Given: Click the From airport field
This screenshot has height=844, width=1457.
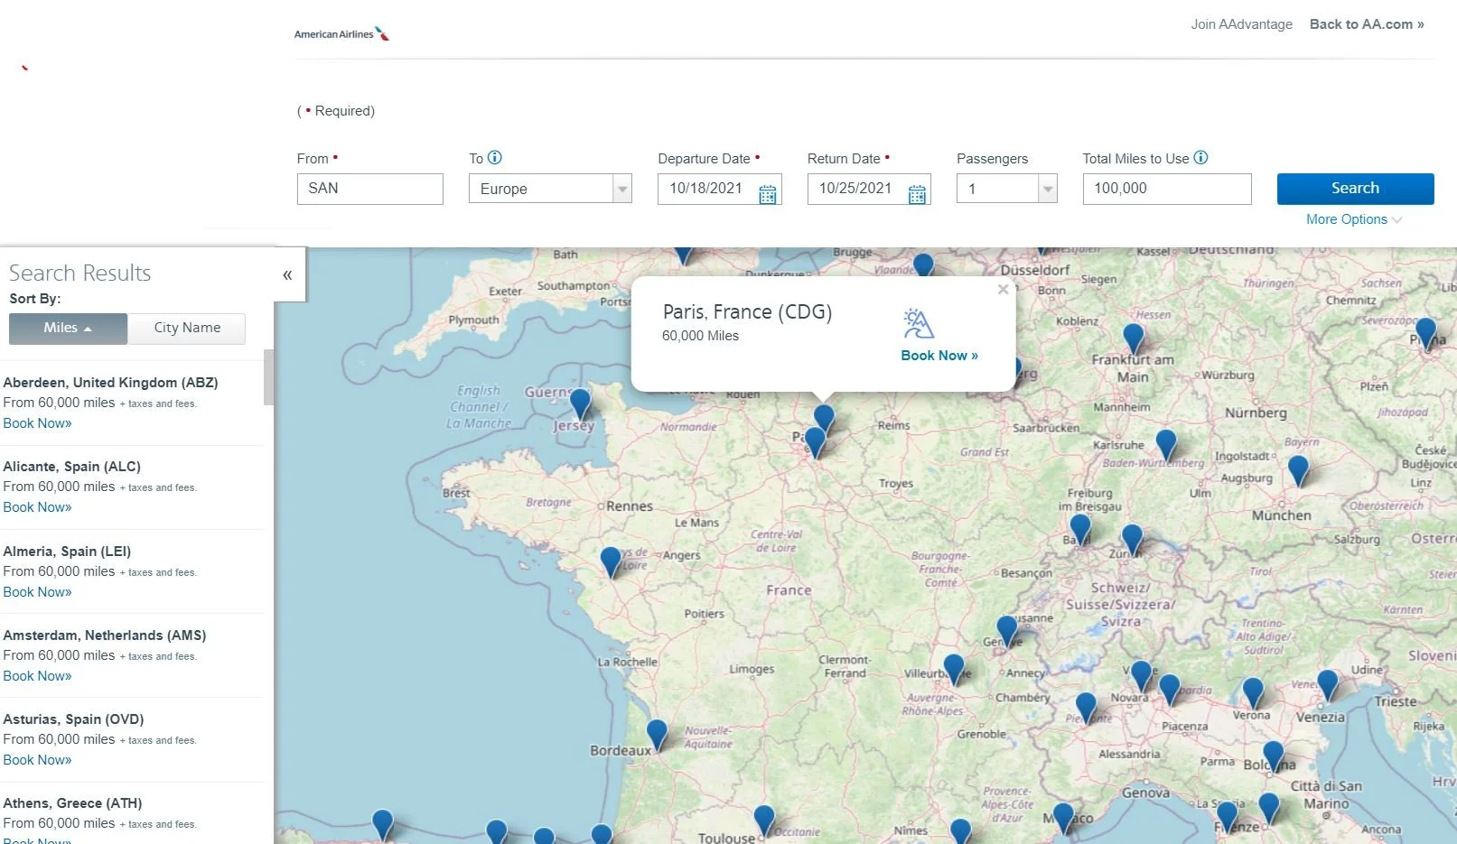Looking at the screenshot, I should [x=370, y=189].
